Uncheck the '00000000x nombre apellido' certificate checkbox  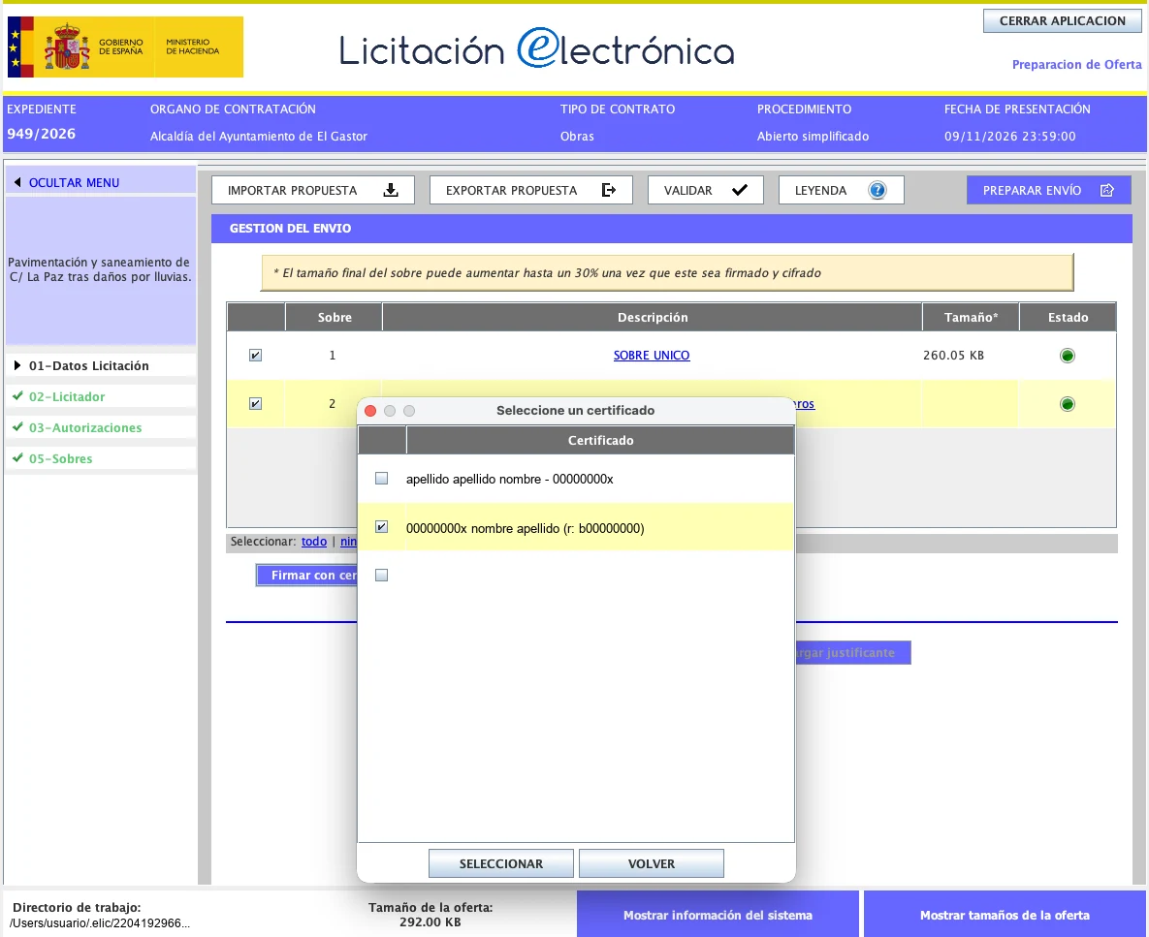click(381, 526)
